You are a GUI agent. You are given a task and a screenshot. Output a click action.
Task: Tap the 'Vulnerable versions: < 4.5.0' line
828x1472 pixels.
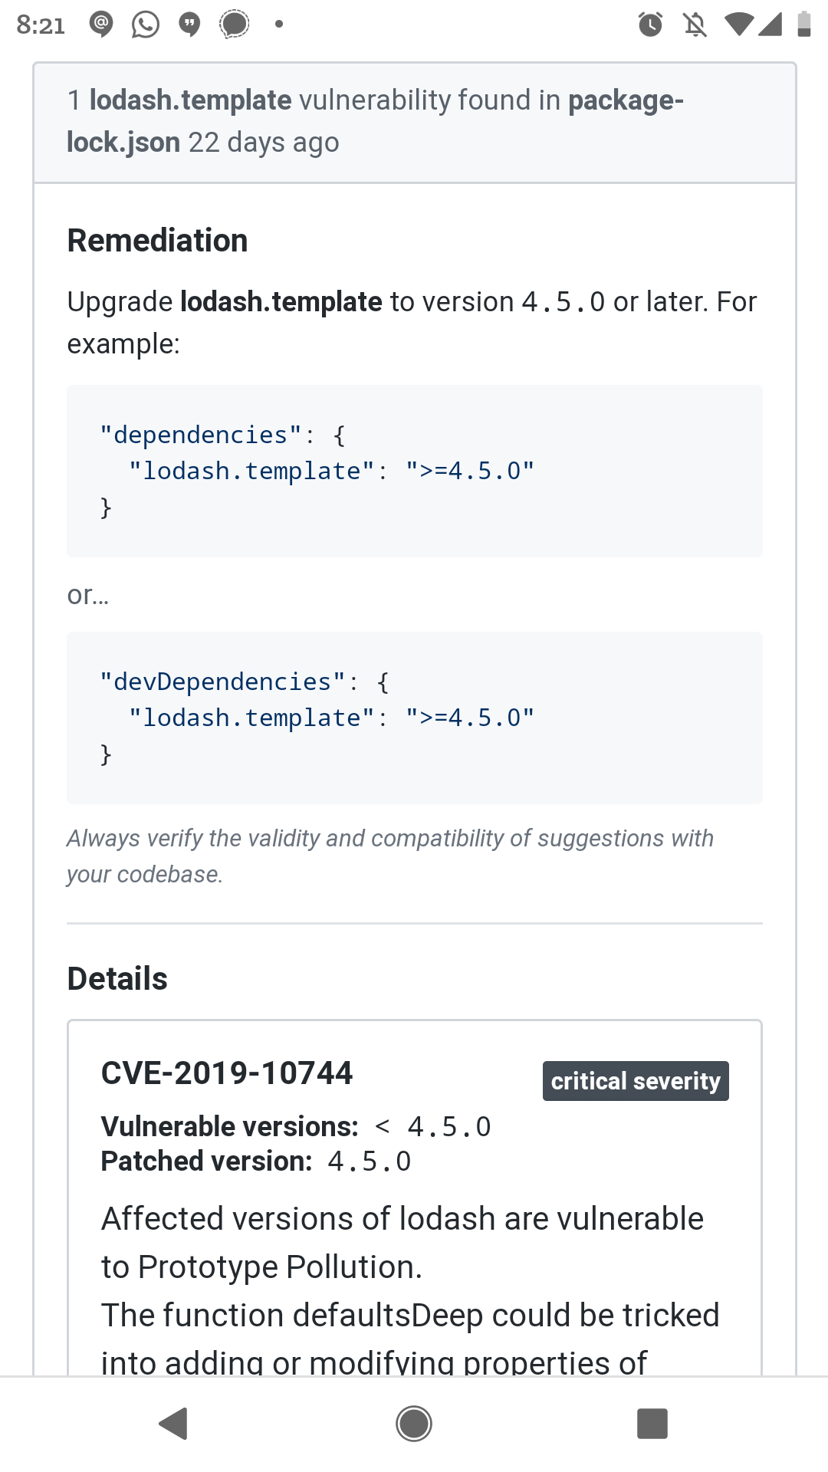[296, 1127]
